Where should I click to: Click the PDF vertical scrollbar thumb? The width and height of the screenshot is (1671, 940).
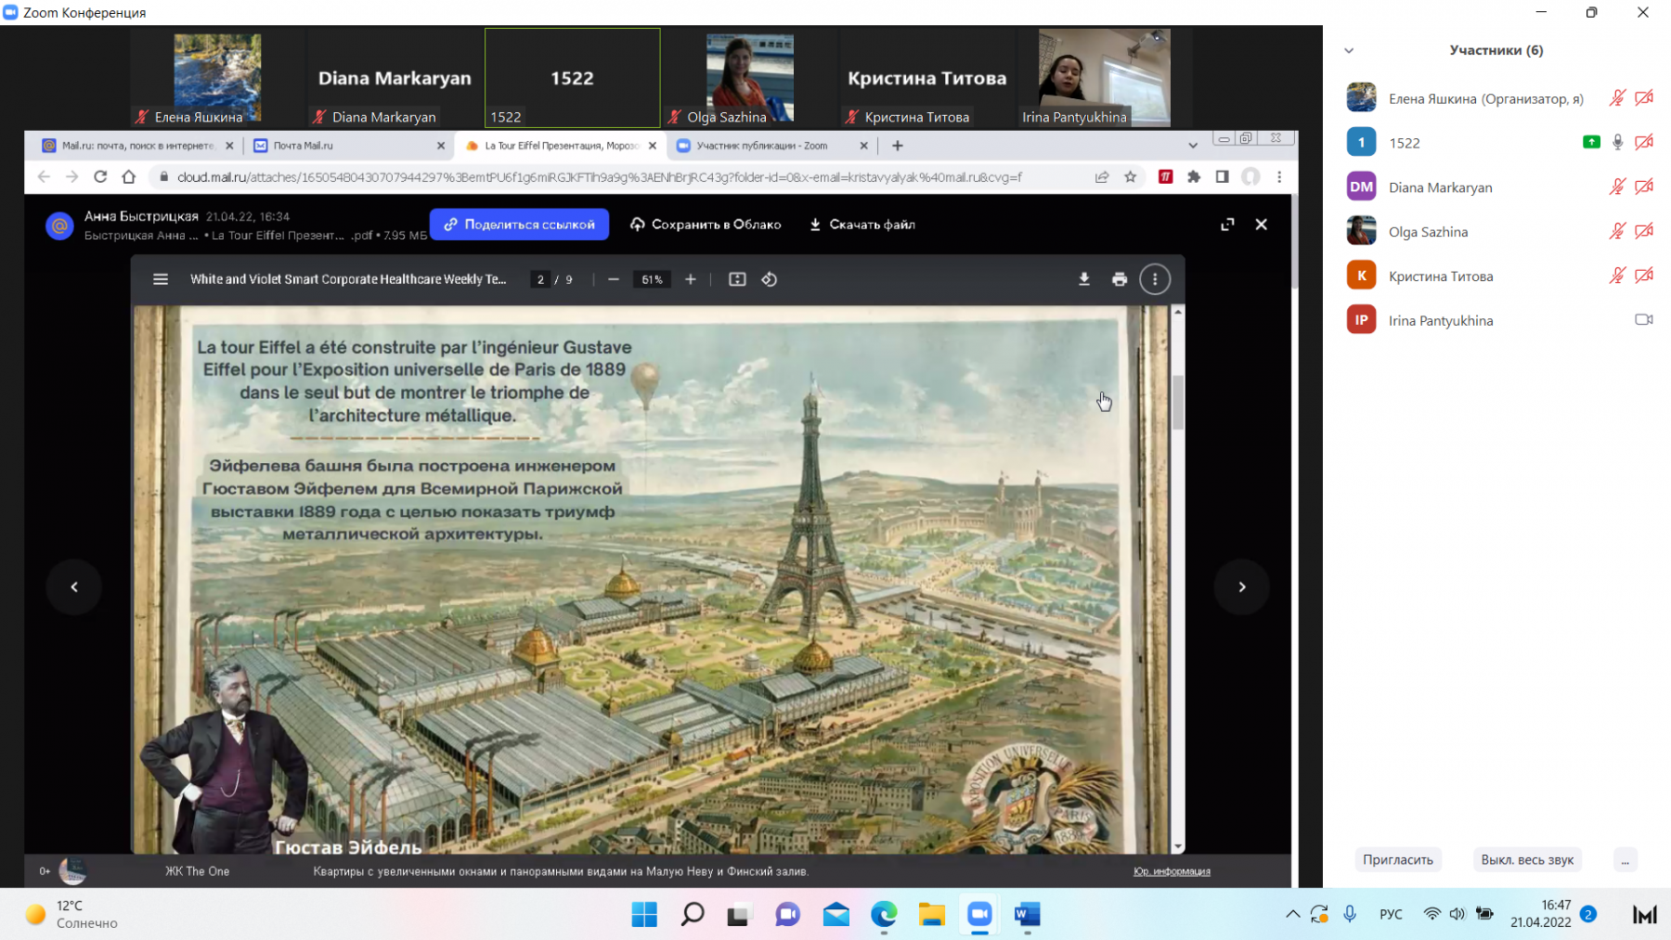1178,402
